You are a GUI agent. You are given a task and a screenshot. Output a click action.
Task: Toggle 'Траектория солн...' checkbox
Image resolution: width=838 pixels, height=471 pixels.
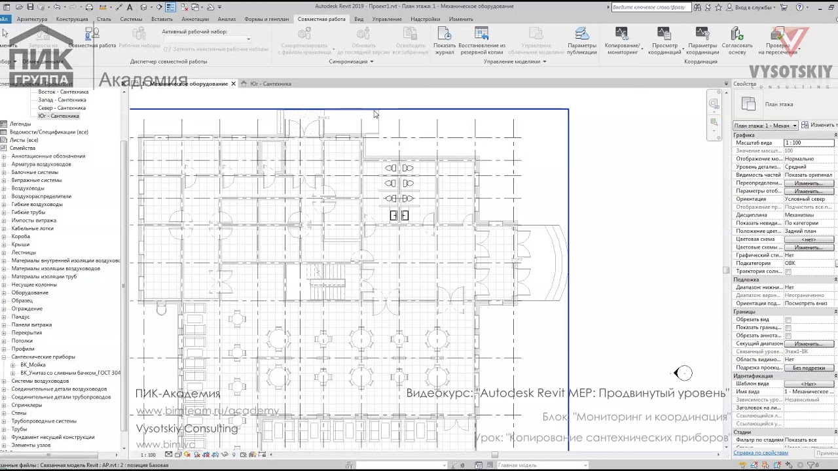pos(788,271)
